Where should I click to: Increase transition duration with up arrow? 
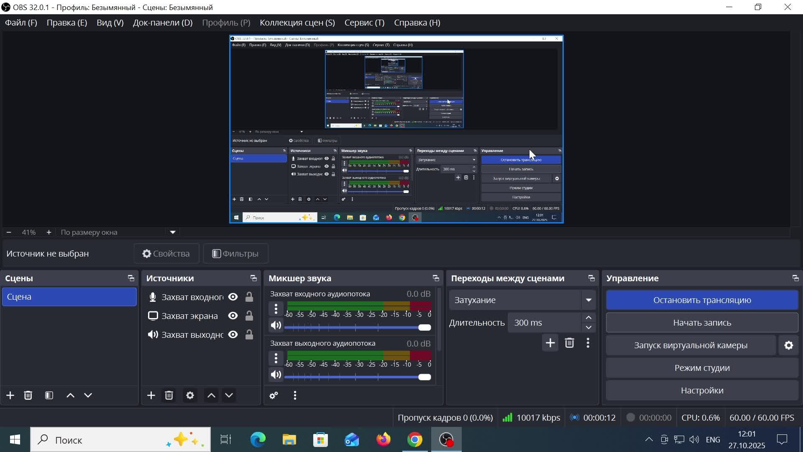tap(588, 318)
